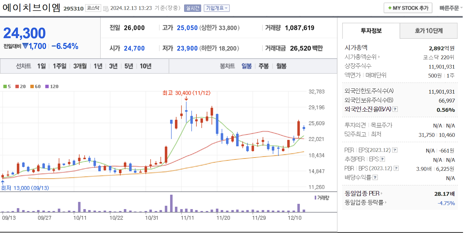The width and height of the screenshot is (464, 233).
Task: Click the 최고 30,400 marker on the chart
Action: pyautogui.click(x=186, y=93)
